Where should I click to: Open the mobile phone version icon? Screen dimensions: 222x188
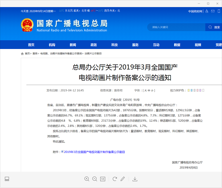(x=219, y=11)
